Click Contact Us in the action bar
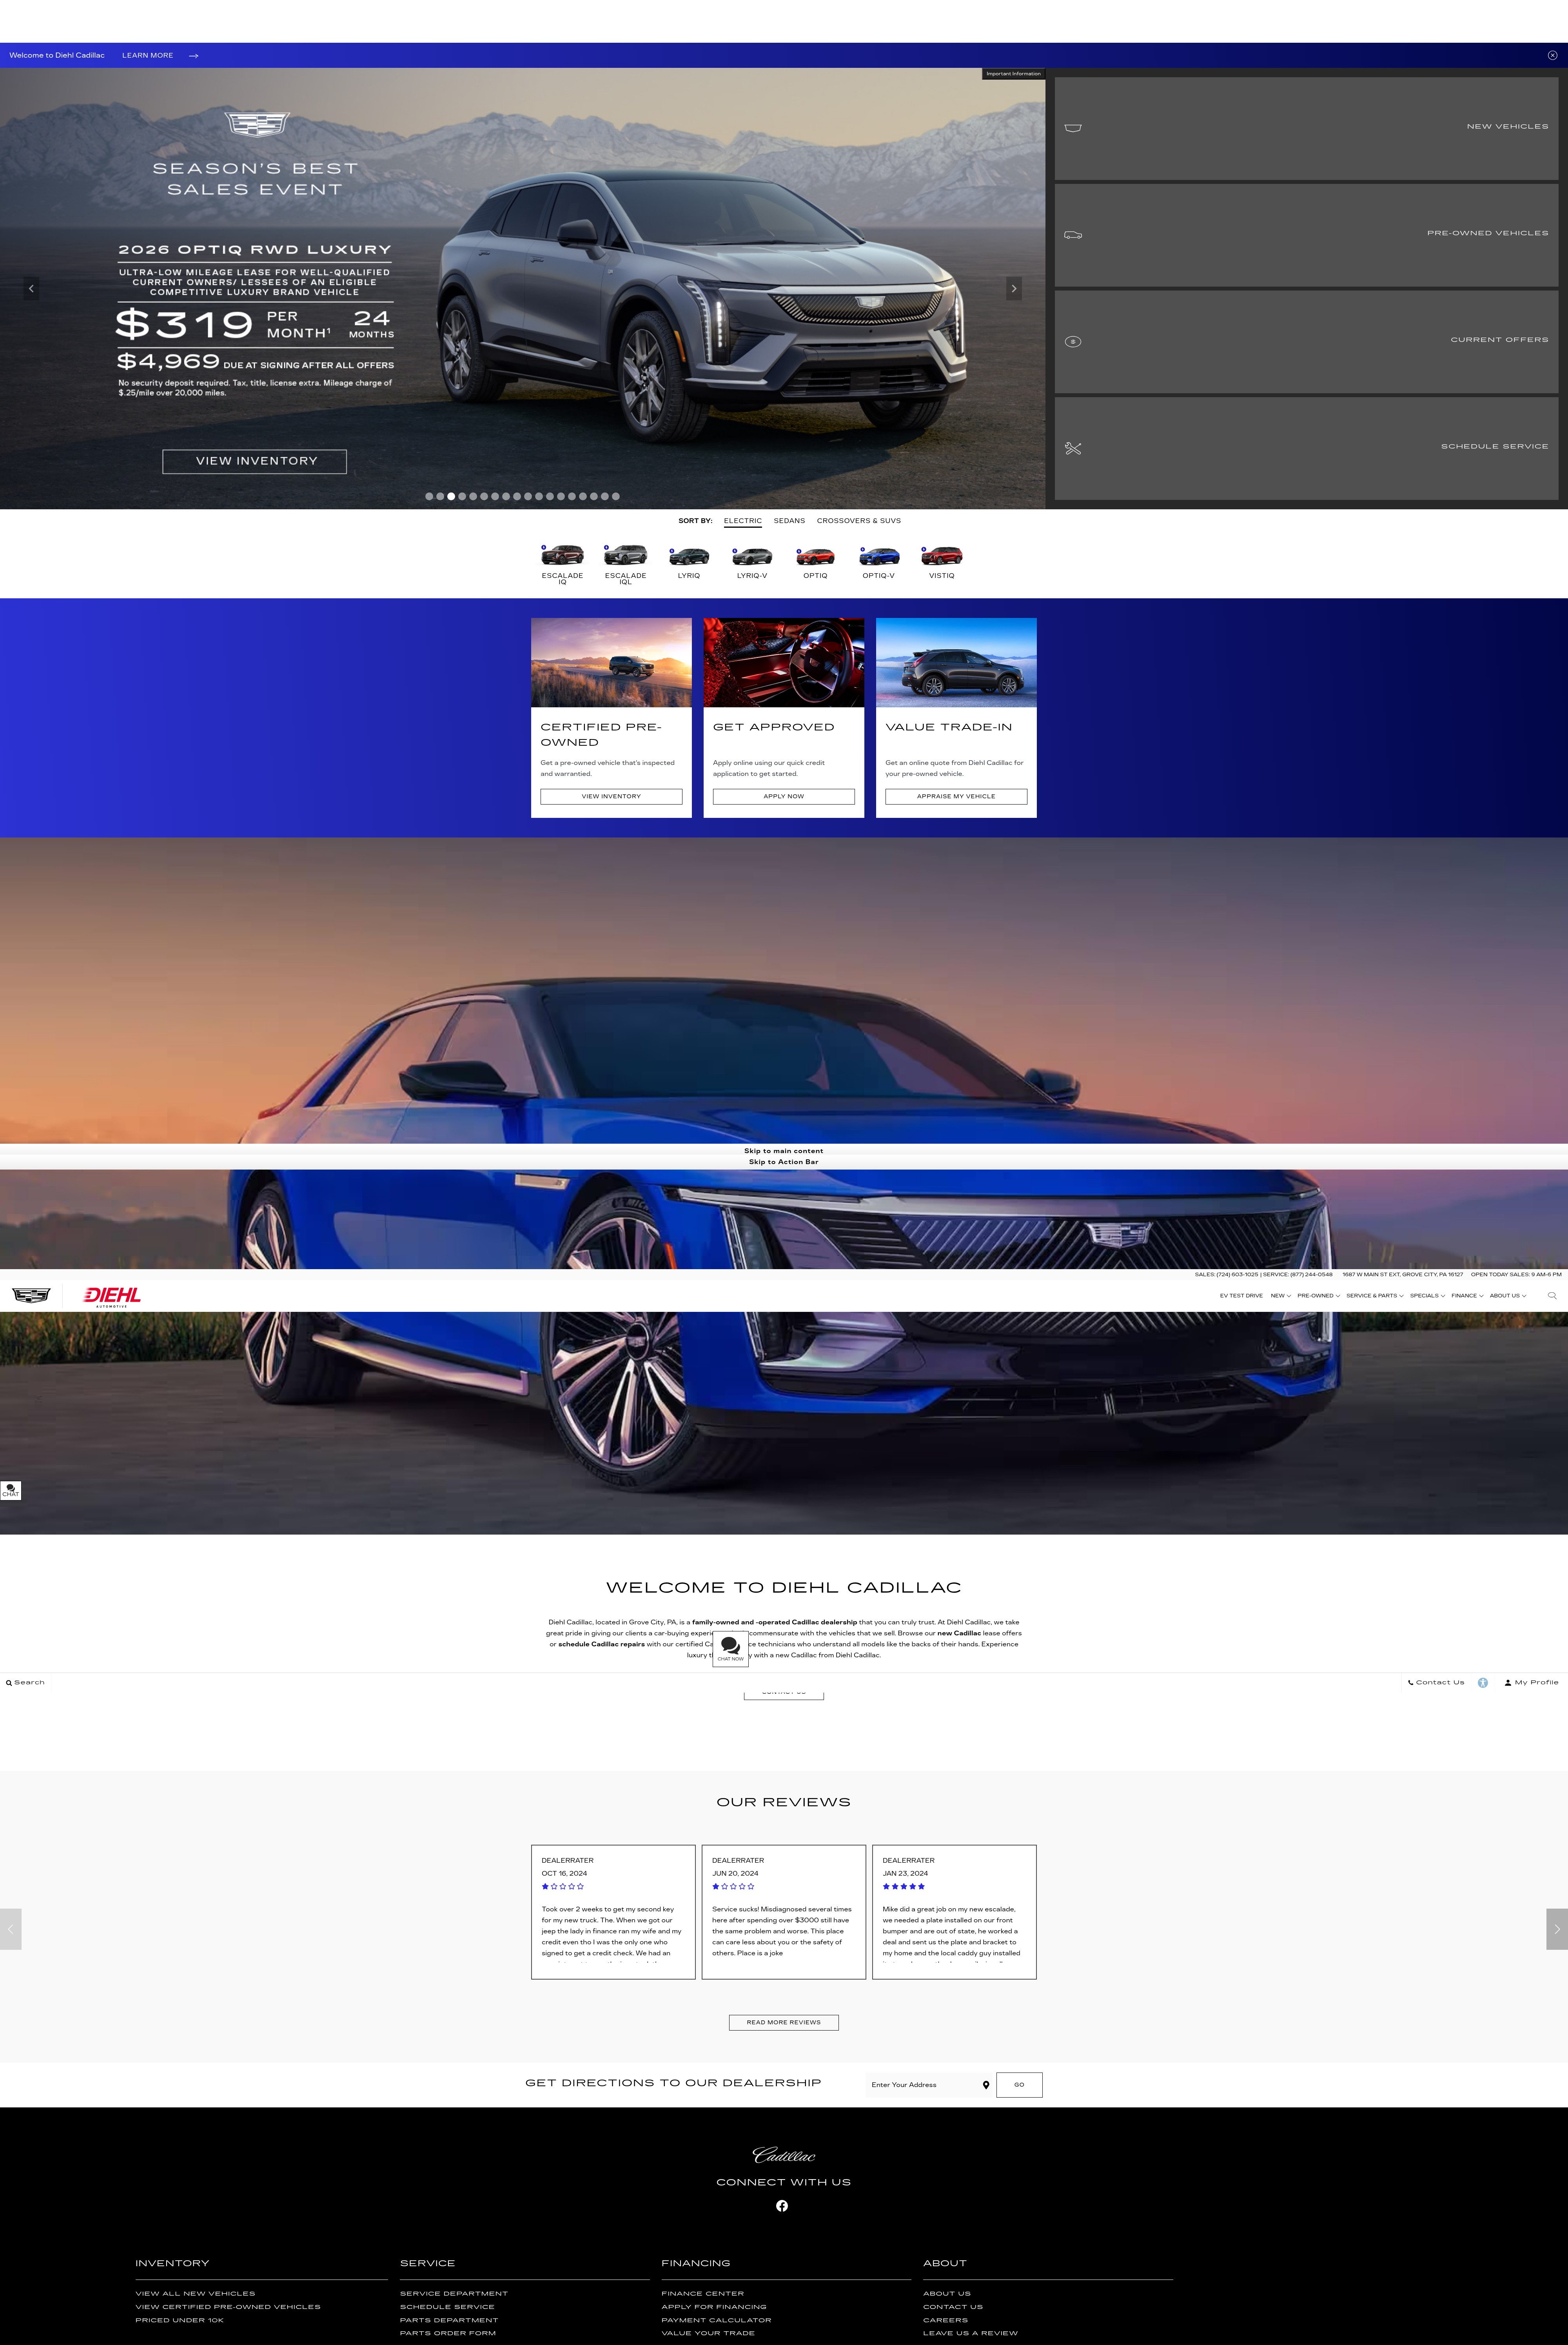The width and height of the screenshot is (1568, 2345). [x=1436, y=1683]
